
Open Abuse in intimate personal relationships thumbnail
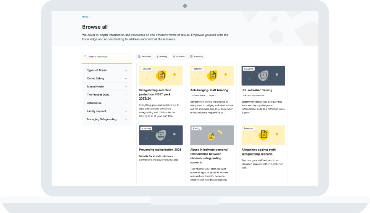pos(212,135)
